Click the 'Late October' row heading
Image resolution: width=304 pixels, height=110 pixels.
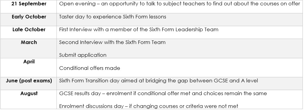29,29
